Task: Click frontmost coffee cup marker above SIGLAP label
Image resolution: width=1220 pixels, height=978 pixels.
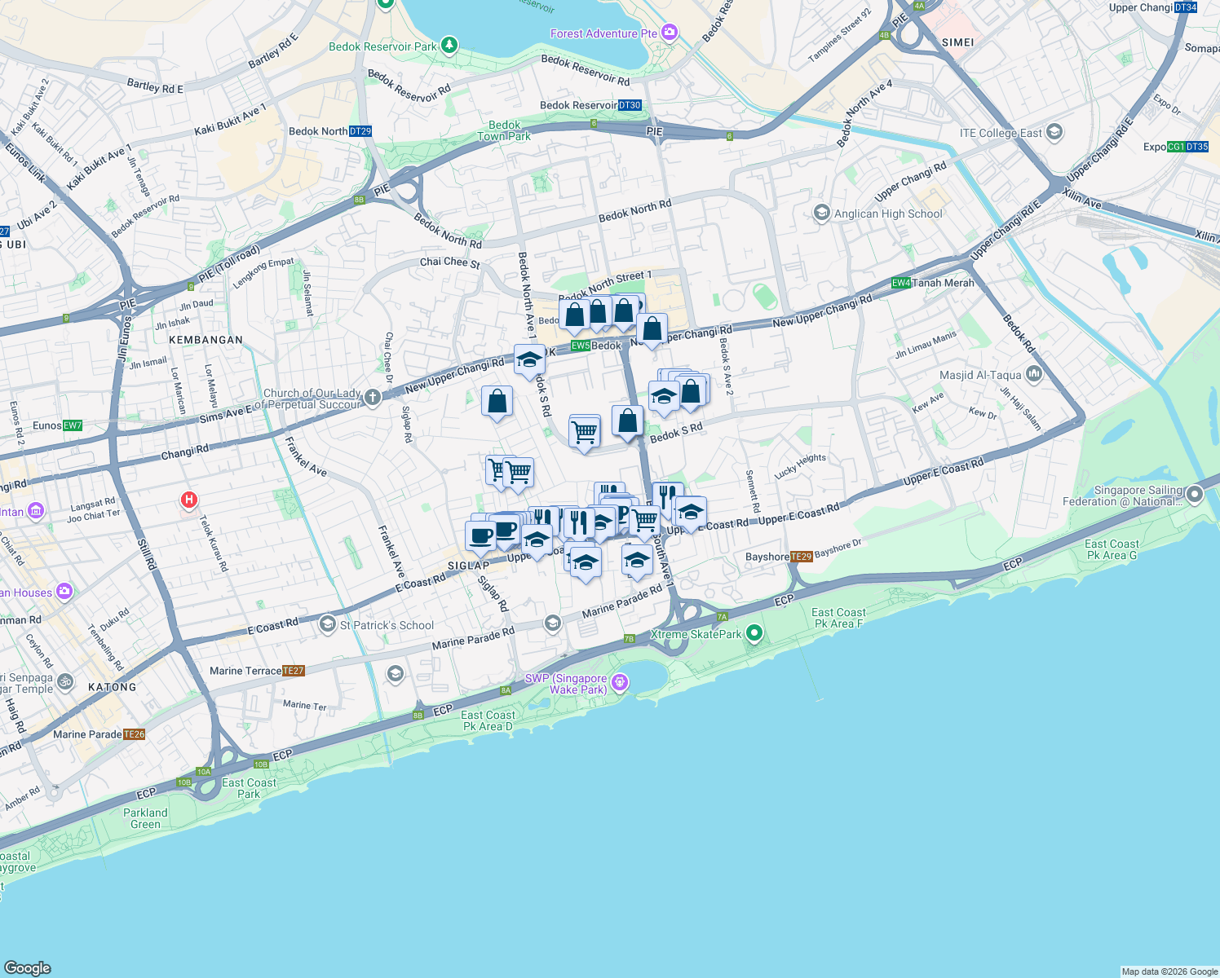Action: 480,537
